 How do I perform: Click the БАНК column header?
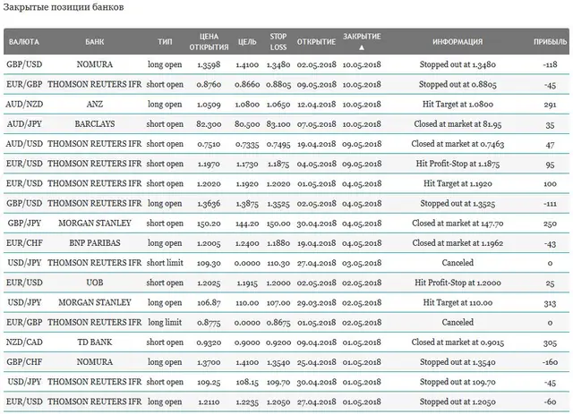point(95,42)
